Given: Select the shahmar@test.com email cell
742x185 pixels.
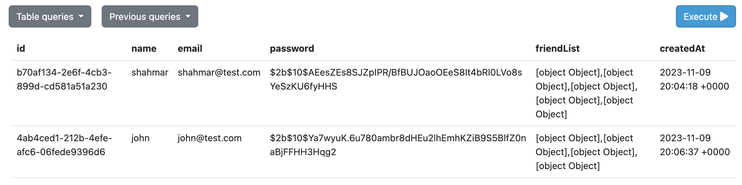Looking at the screenshot, I should 219,72.
